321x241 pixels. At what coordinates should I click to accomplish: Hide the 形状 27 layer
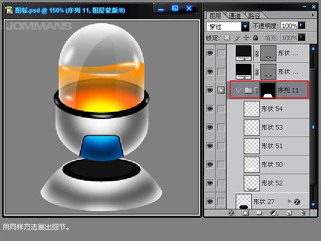click(210, 202)
